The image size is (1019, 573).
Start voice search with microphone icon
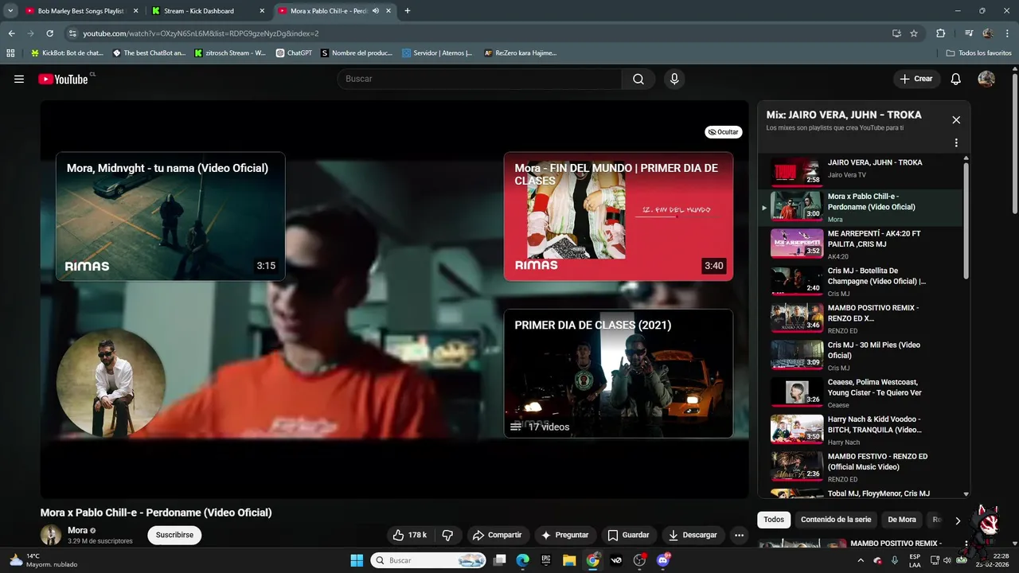pos(674,79)
